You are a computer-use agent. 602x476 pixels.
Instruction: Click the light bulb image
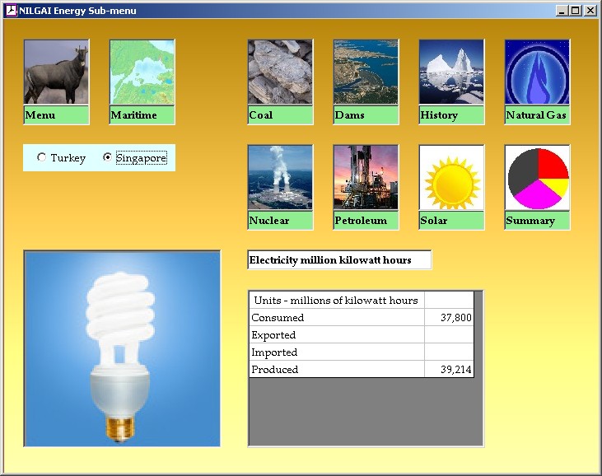click(x=122, y=349)
